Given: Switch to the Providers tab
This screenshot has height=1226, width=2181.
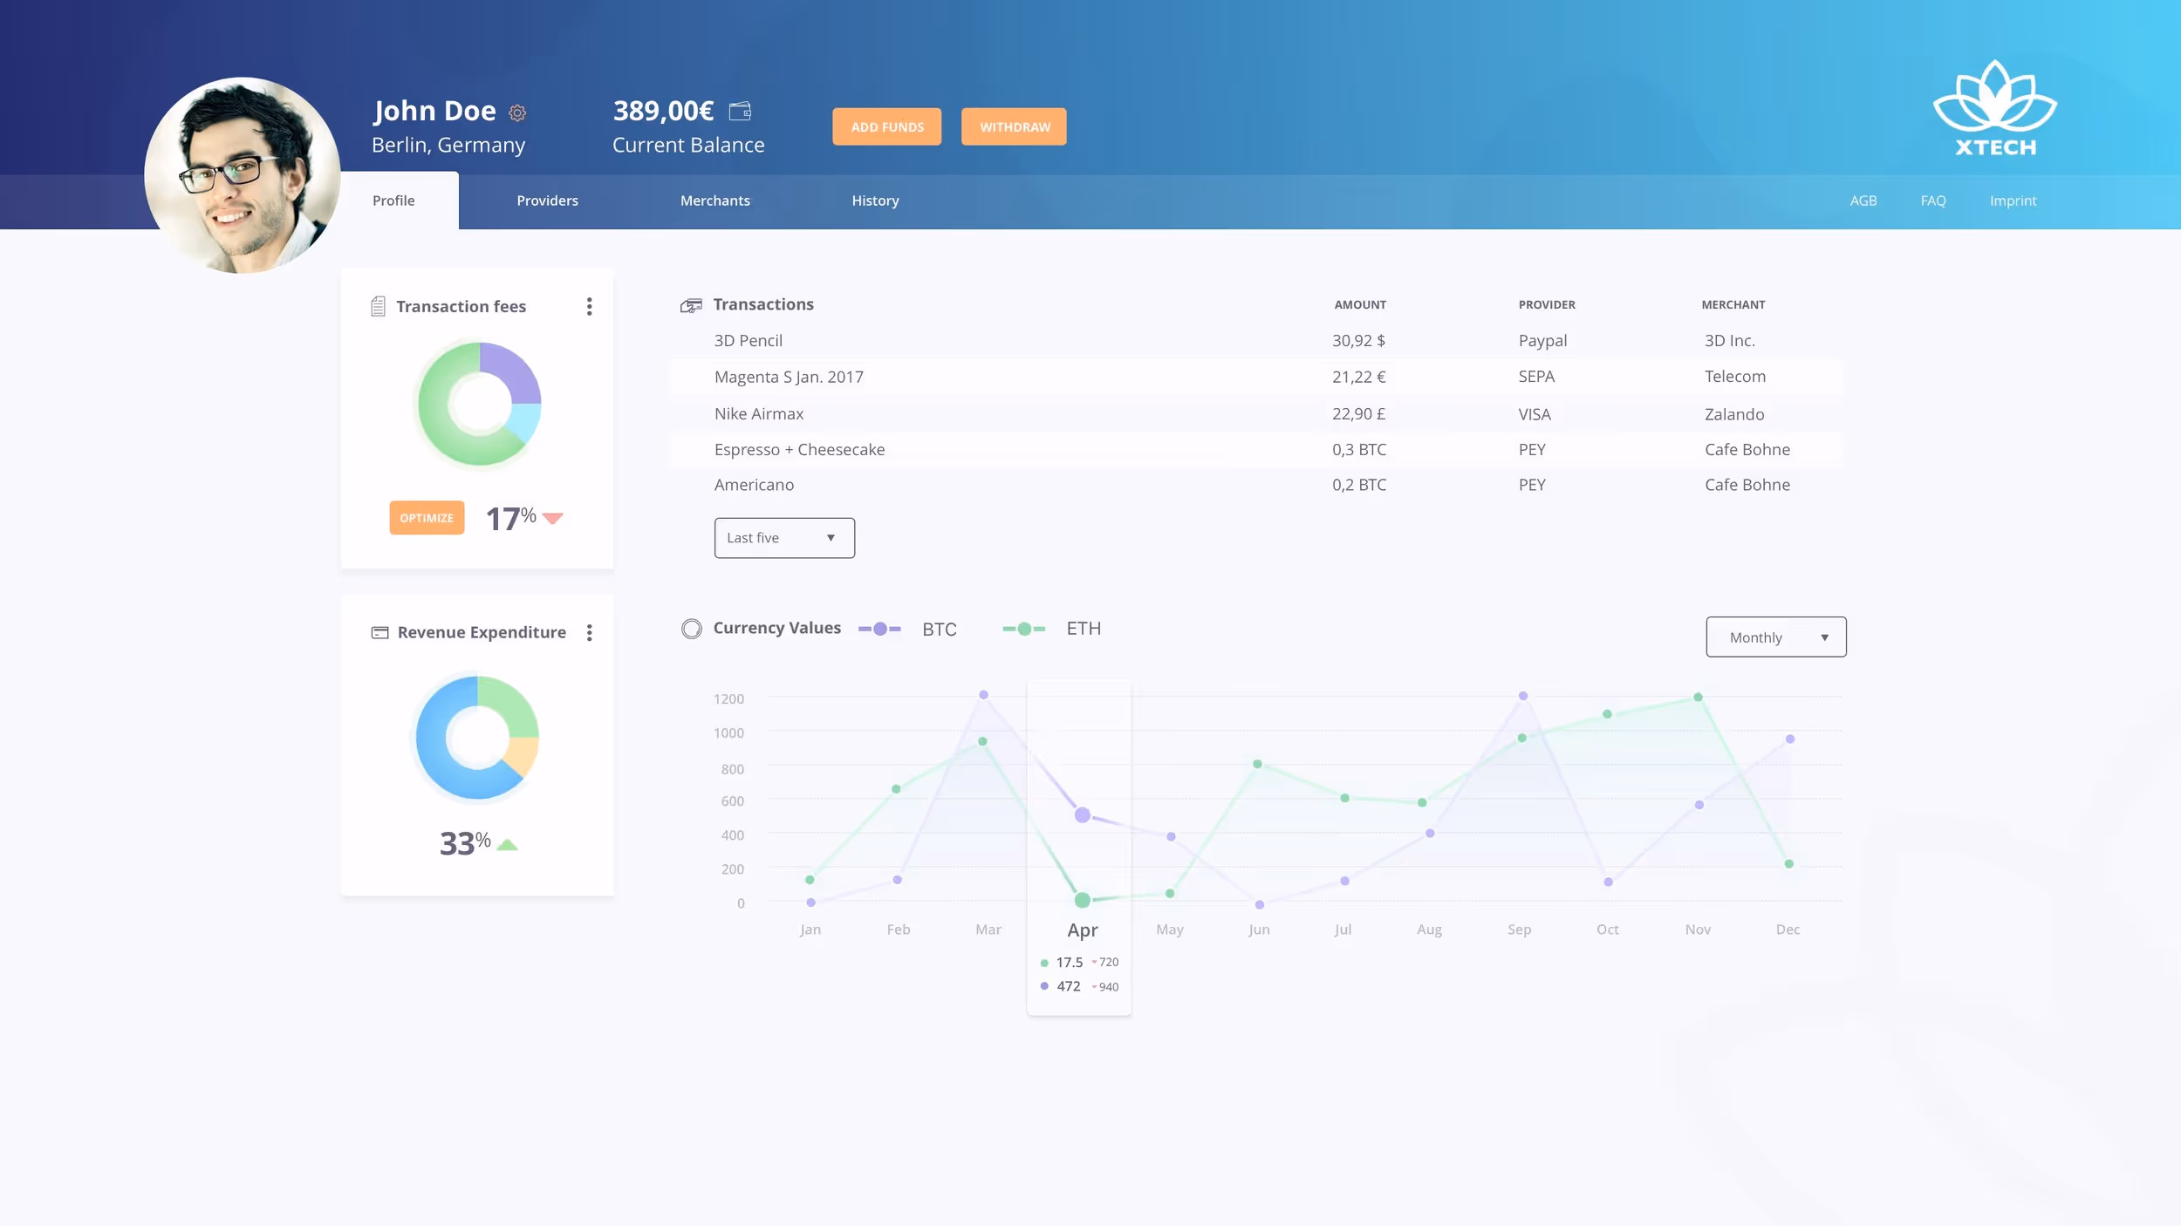Looking at the screenshot, I should (x=547, y=201).
